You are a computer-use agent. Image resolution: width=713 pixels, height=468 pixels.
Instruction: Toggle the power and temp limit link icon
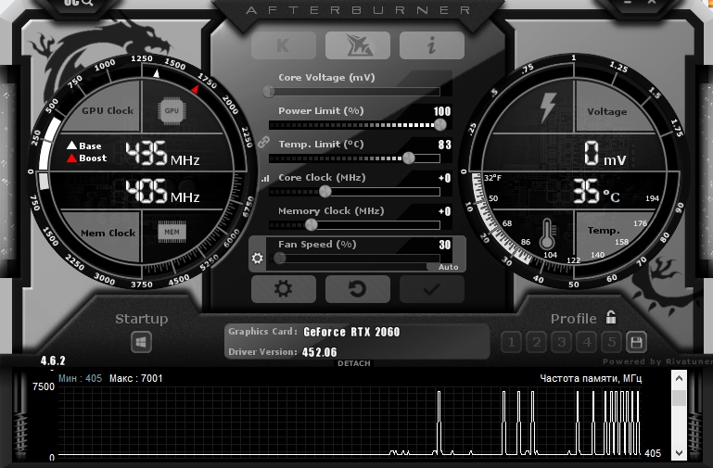[x=263, y=142]
